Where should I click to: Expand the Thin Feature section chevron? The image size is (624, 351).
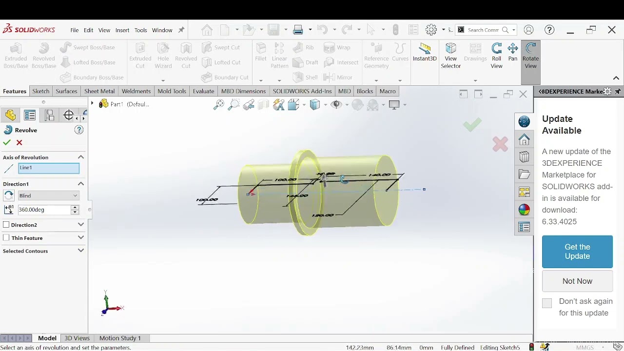point(81,238)
